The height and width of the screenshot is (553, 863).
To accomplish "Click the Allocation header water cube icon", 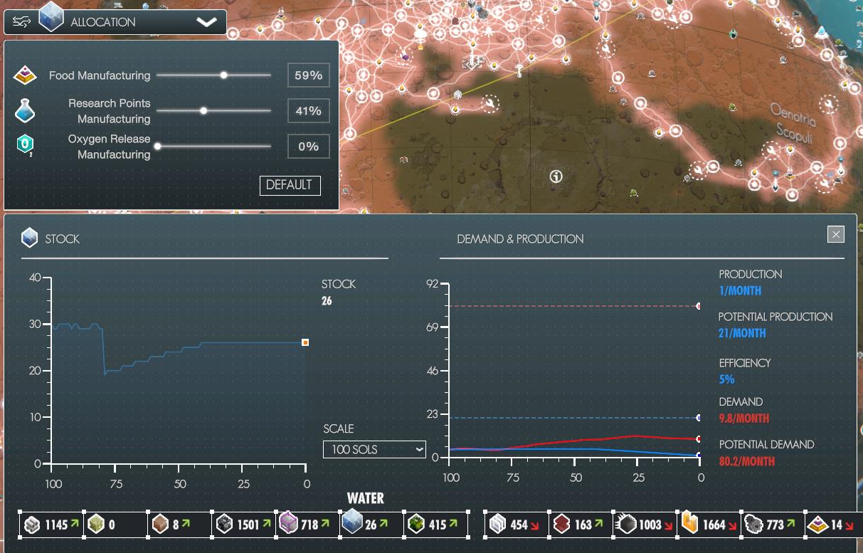I will point(51,17).
